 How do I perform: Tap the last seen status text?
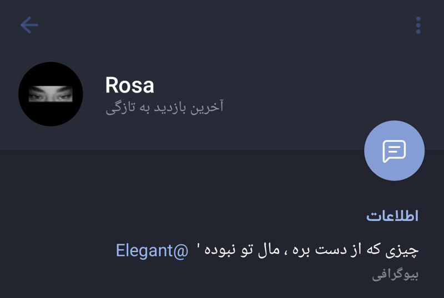coord(164,107)
